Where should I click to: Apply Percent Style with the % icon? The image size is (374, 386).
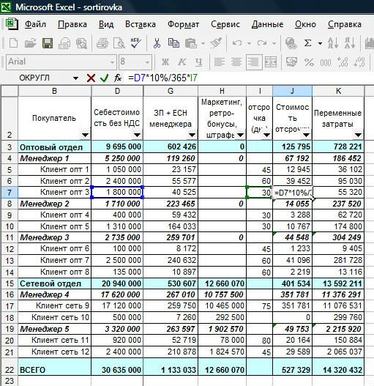(x=309, y=62)
